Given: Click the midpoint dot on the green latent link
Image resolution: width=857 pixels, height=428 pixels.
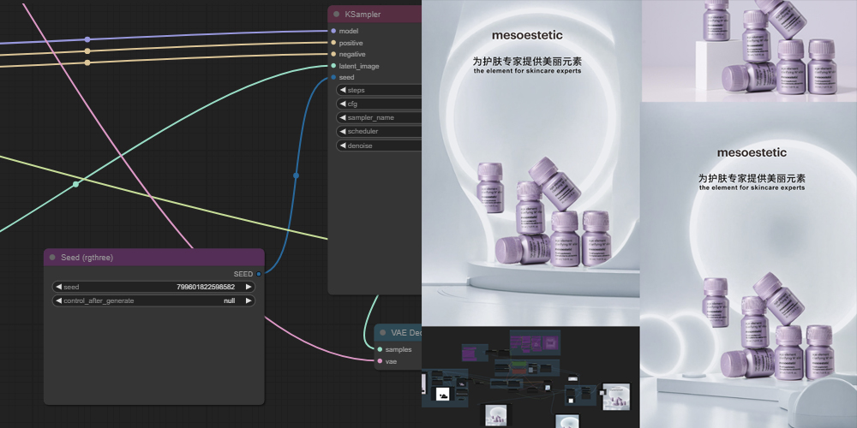Looking at the screenshot, I should click(76, 185).
